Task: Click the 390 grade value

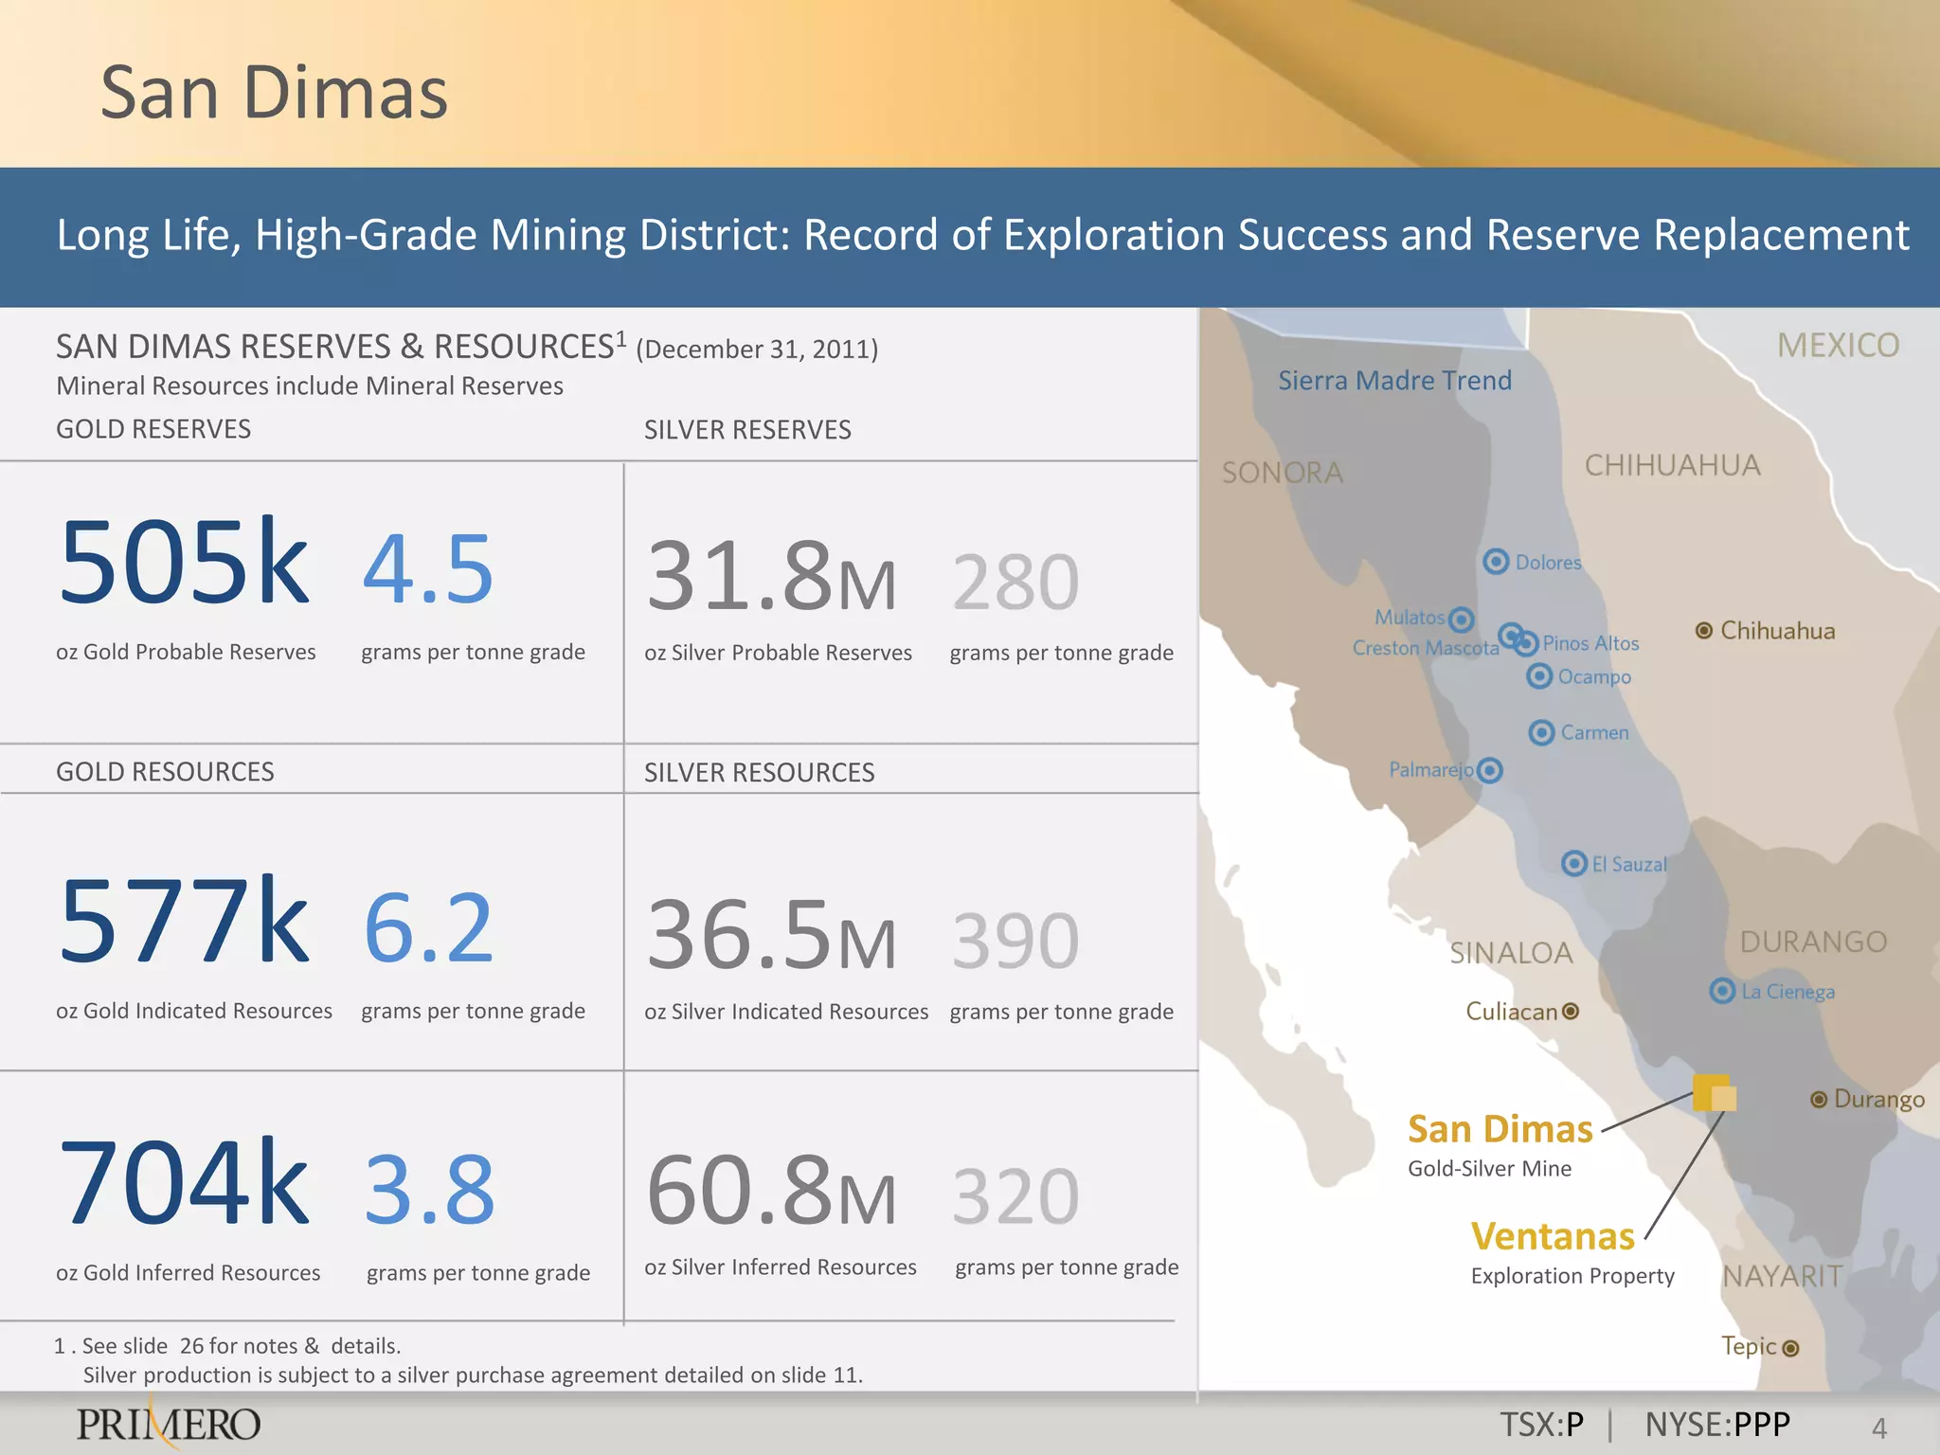Action: (1015, 941)
